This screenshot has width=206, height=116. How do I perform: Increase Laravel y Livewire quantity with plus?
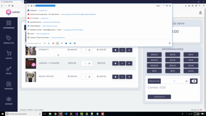(129, 63)
